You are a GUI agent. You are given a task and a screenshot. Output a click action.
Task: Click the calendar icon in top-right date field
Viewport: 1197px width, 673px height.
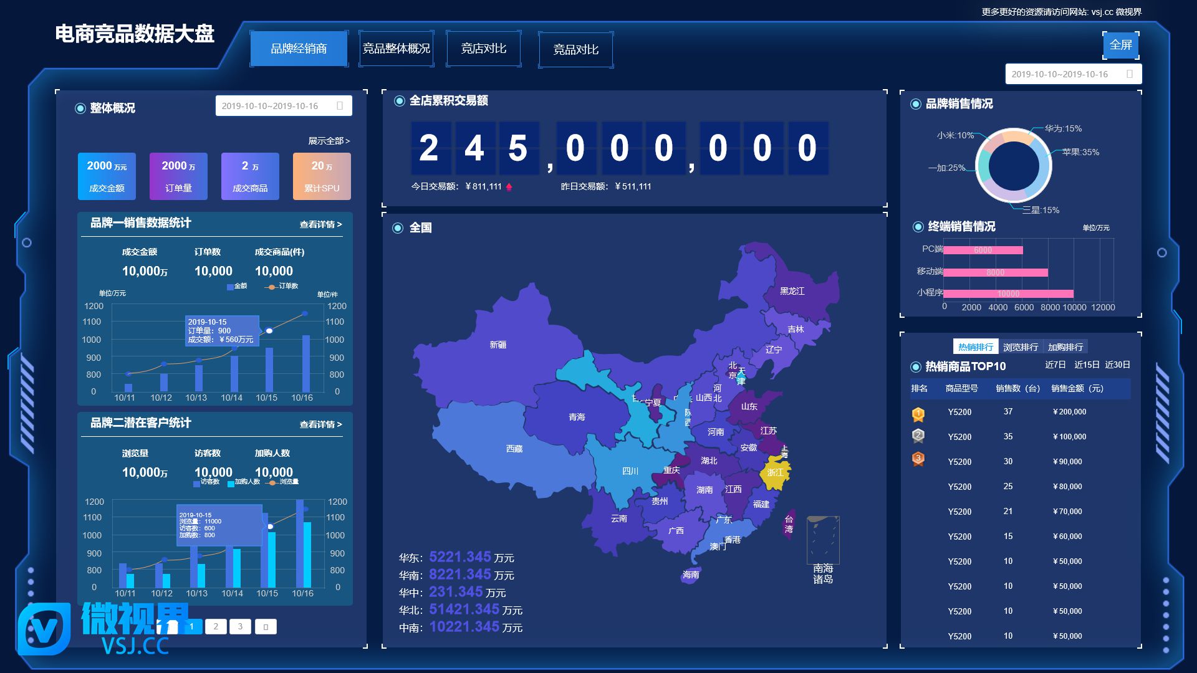1129,74
